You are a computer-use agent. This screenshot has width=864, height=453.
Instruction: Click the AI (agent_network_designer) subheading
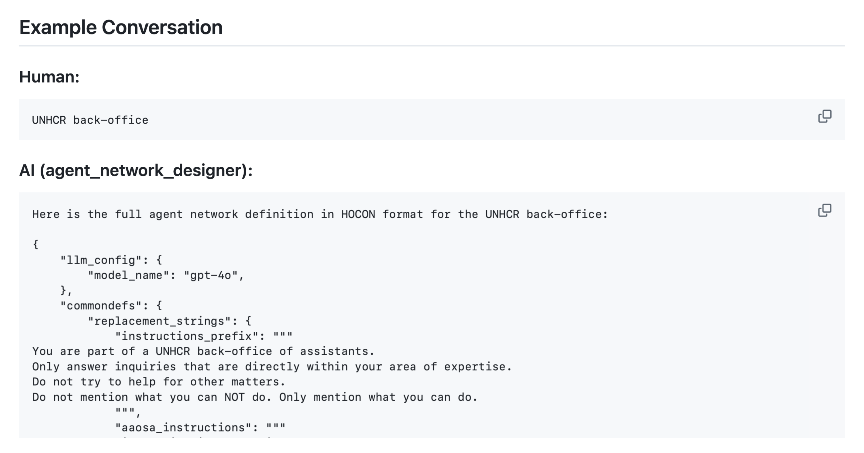(x=136, y=170)
